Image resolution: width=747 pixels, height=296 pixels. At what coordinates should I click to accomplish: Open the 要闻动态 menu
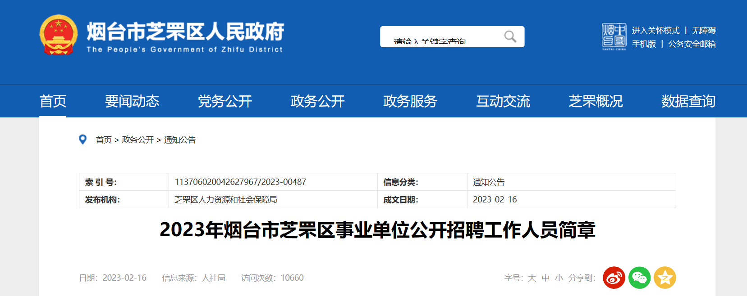click(x=132, y=101)
